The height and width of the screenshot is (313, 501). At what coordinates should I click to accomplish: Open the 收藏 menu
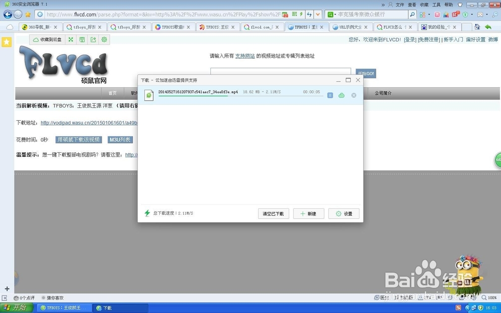click(x=424, y=5)
